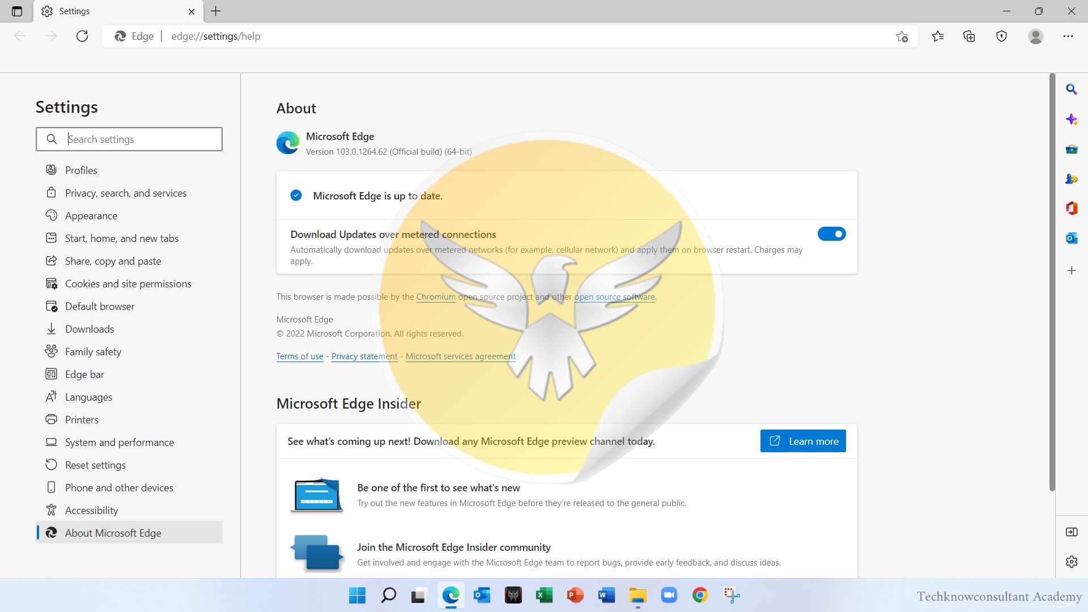Open Settings and more ellipsis menu
The image size is (1088, 612).
(x=1068, y=36)
